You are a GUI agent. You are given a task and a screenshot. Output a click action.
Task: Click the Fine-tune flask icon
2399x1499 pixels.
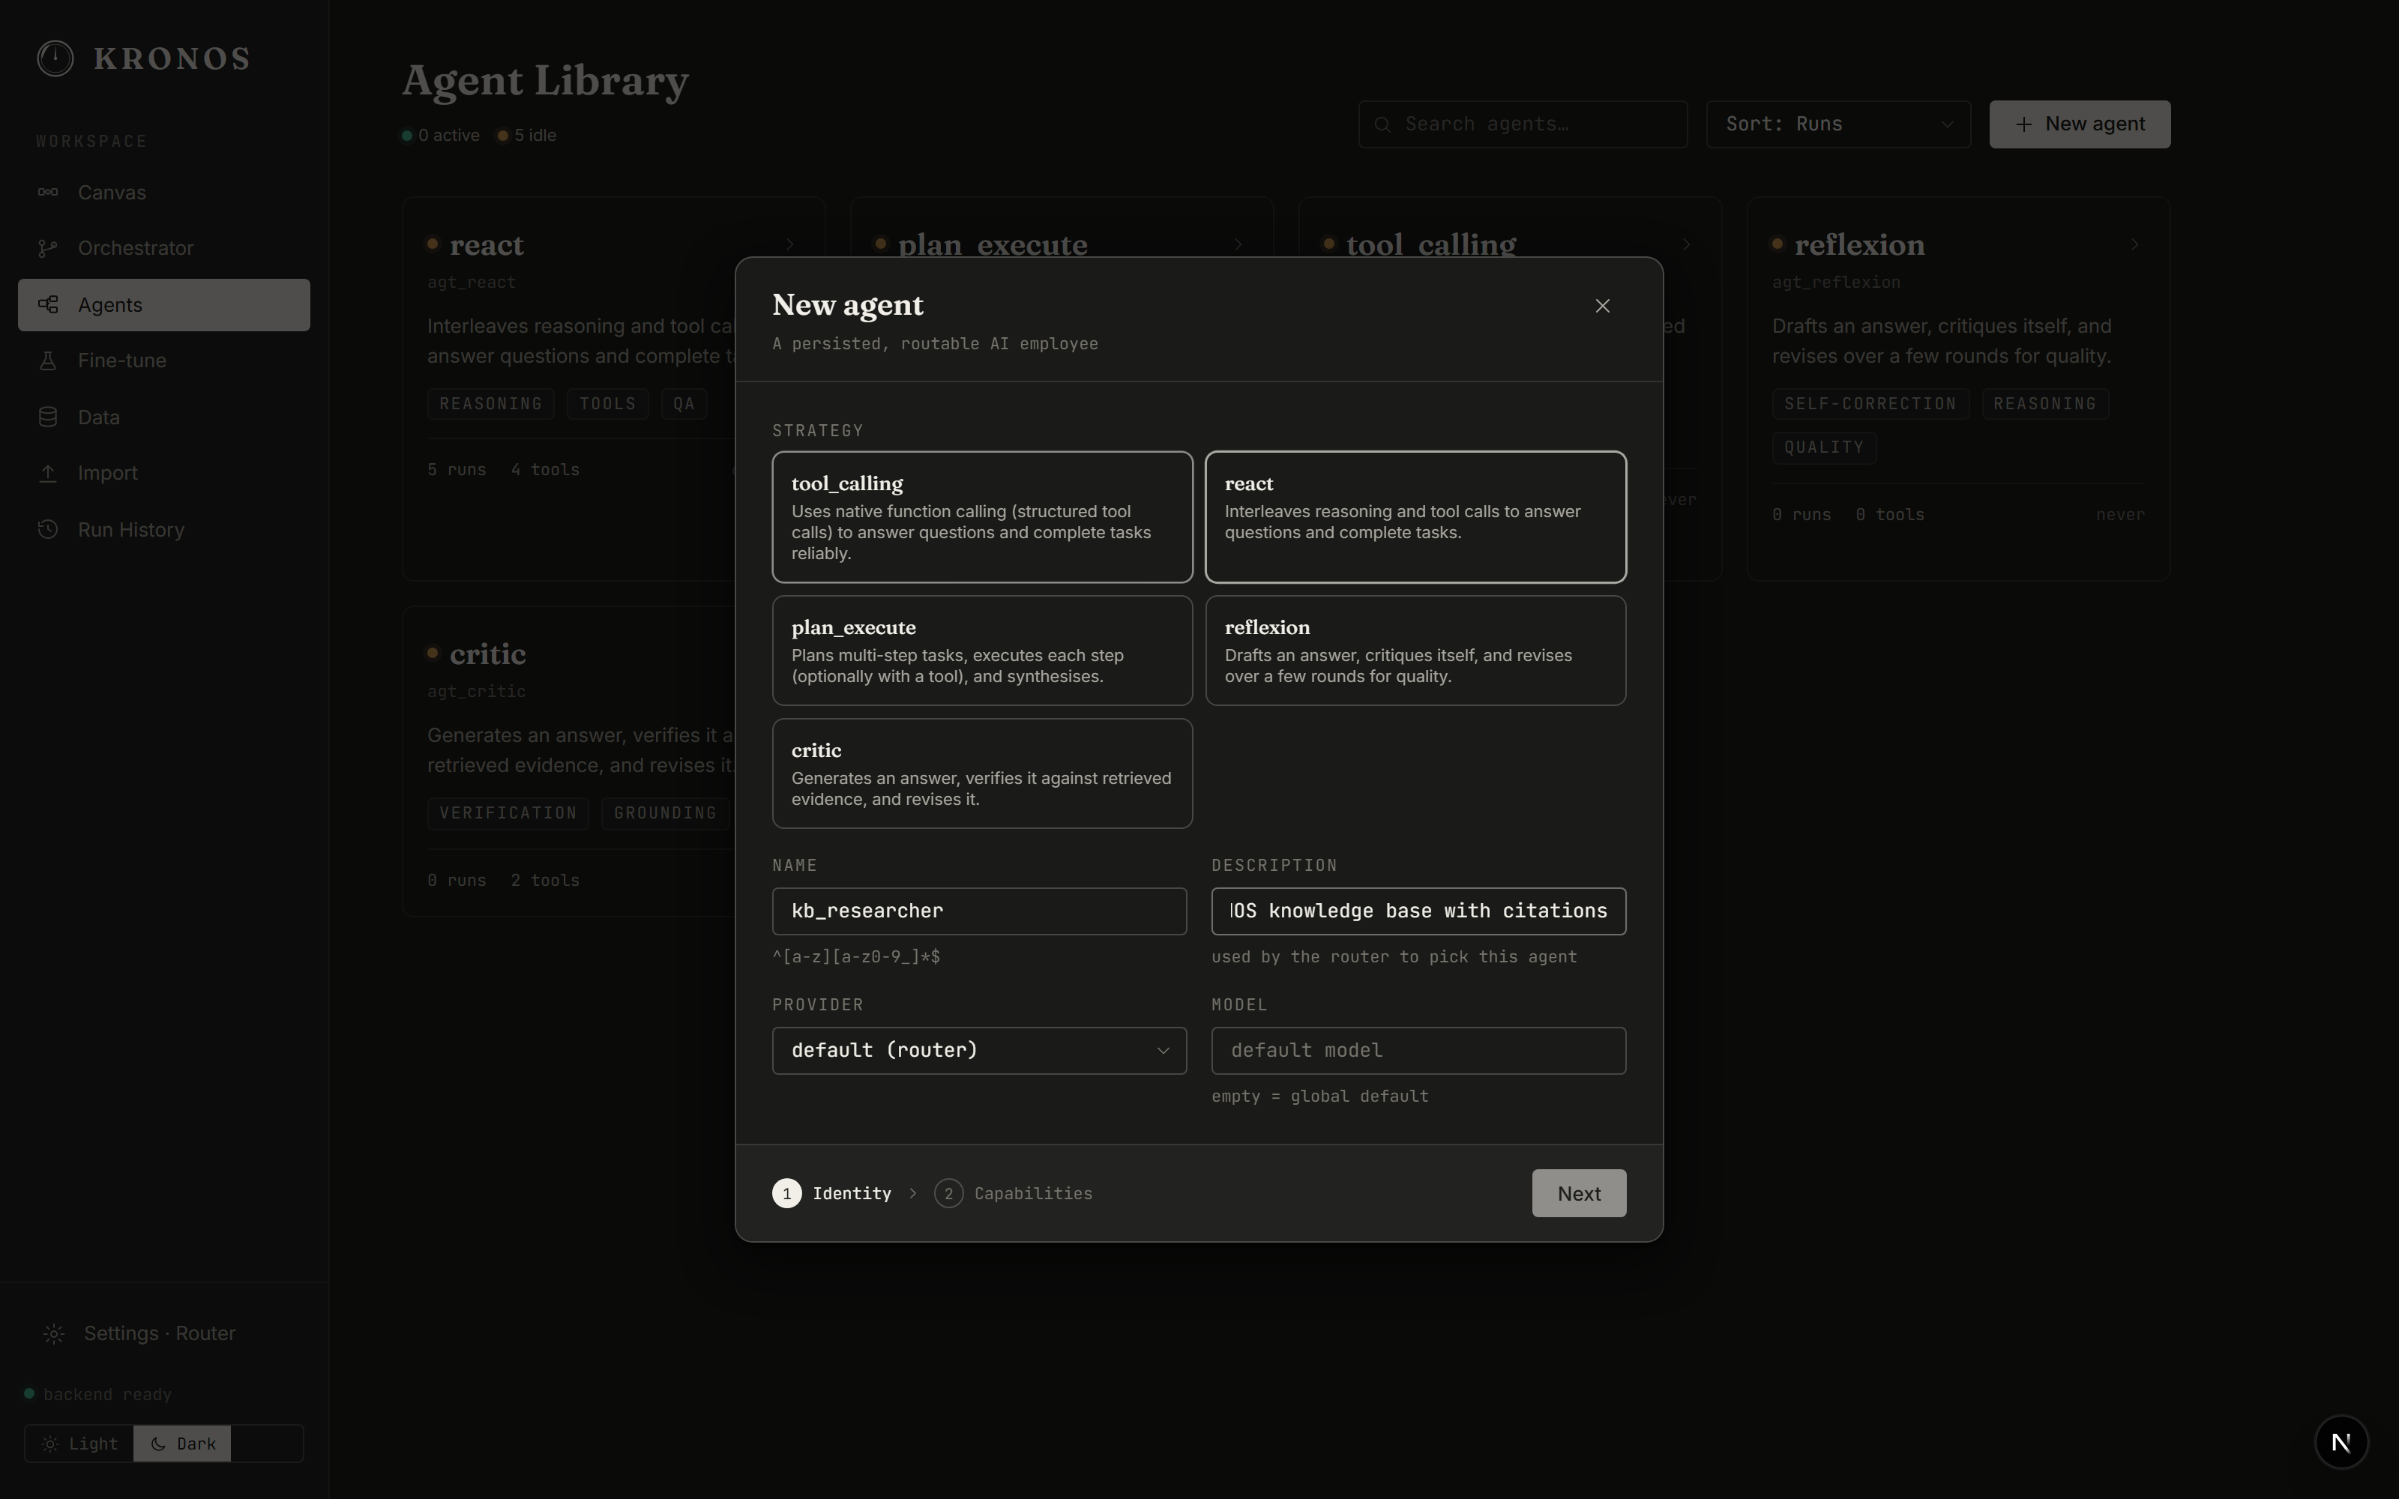47,361
